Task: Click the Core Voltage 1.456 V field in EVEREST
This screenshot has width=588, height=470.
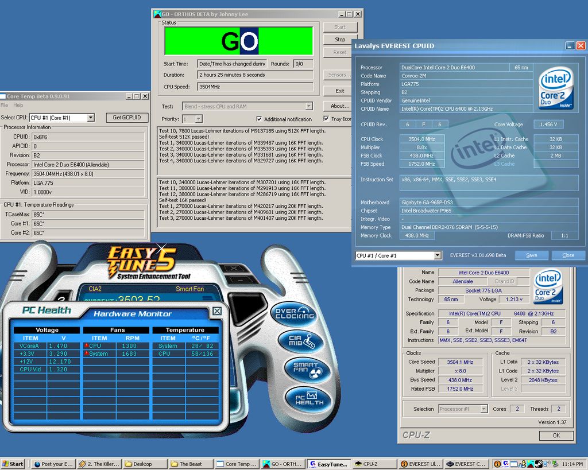Action: tap(548, 125)
